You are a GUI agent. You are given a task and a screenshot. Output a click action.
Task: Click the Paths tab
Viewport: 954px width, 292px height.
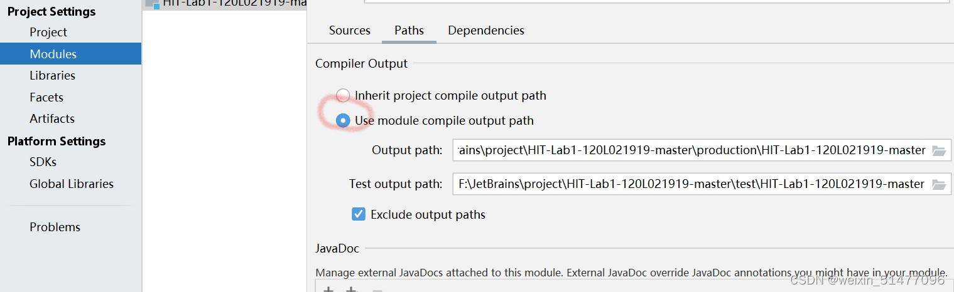click(409, 30)
